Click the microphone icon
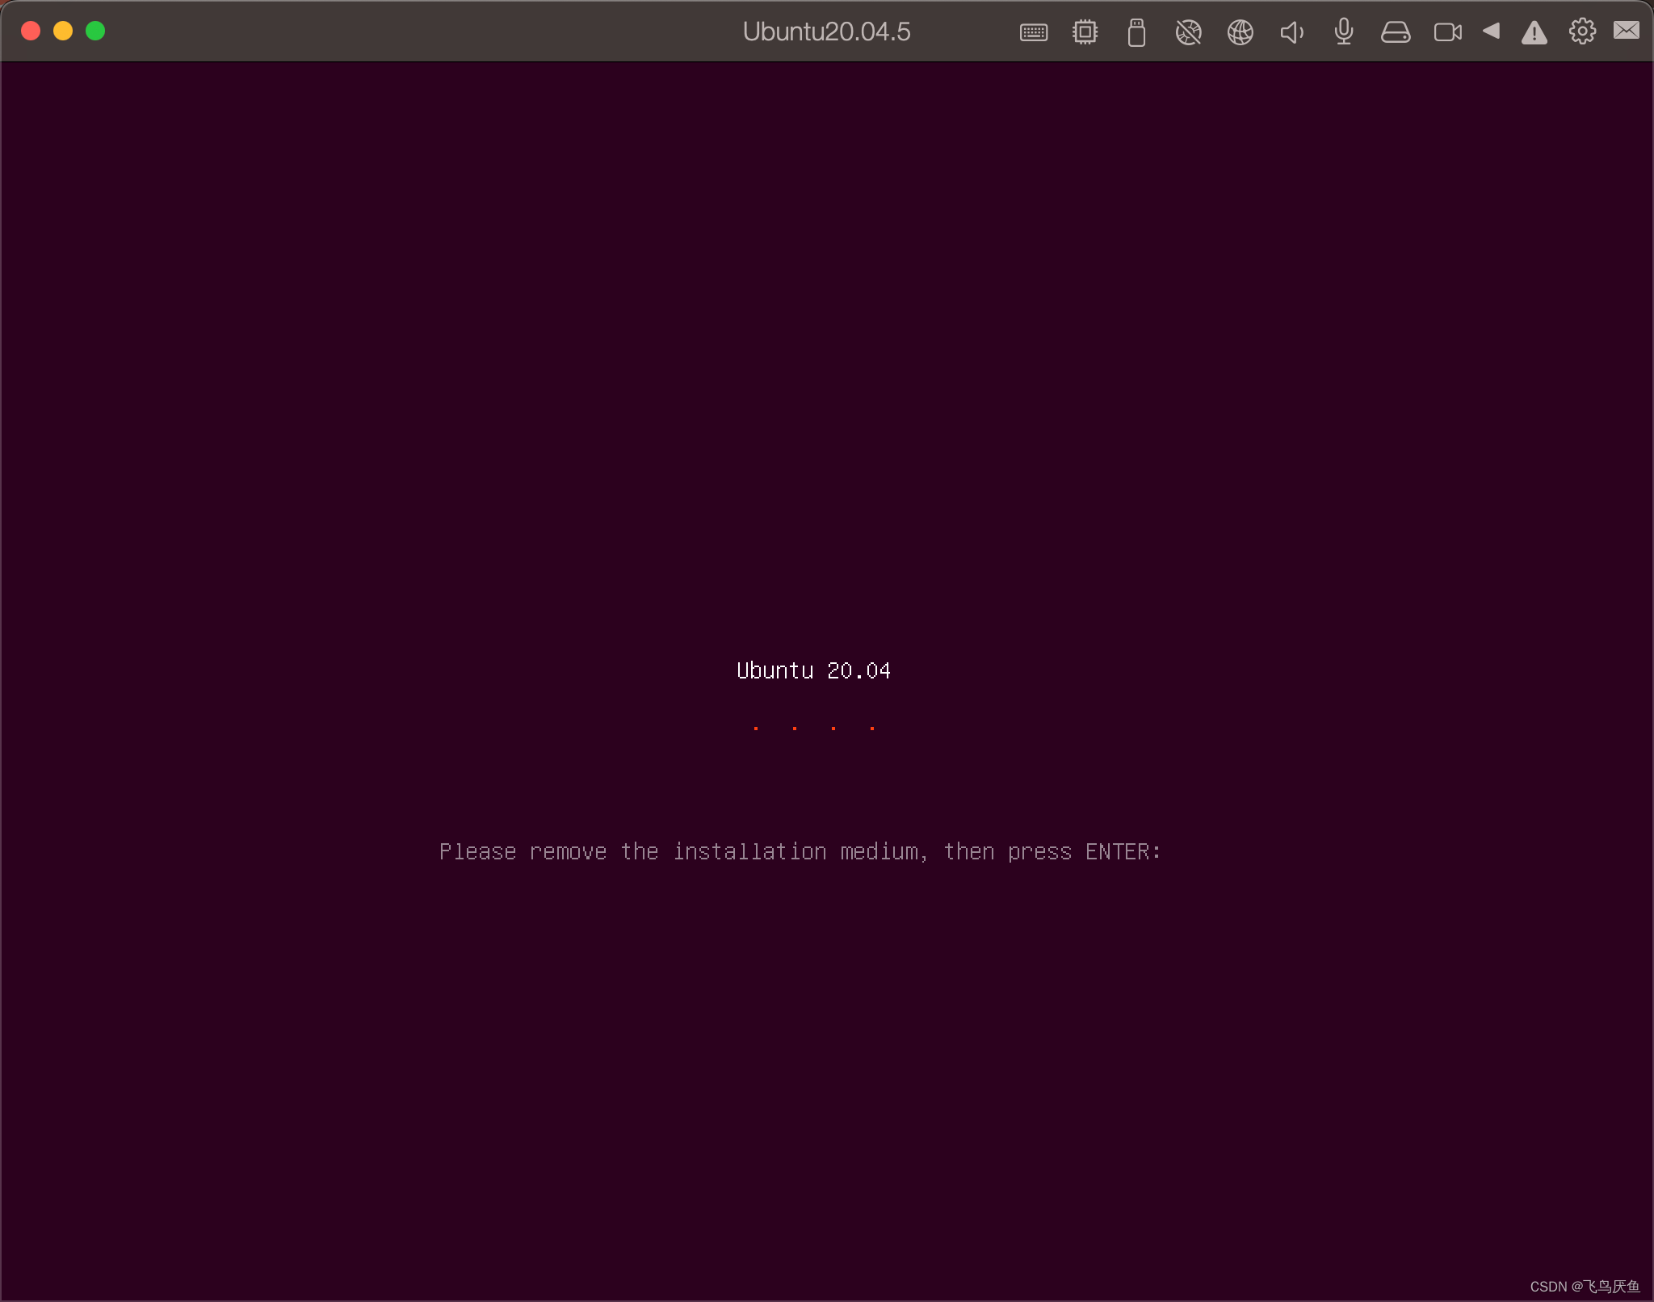 [x=1344, y=32]
